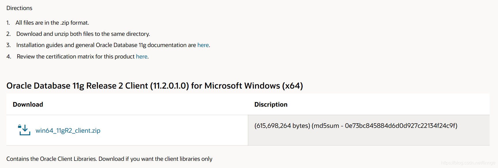The width and height of the screenshot is (498, 168).
Task: Open the win64_11gR2_client.zip download link
Action: click(68, 131)
